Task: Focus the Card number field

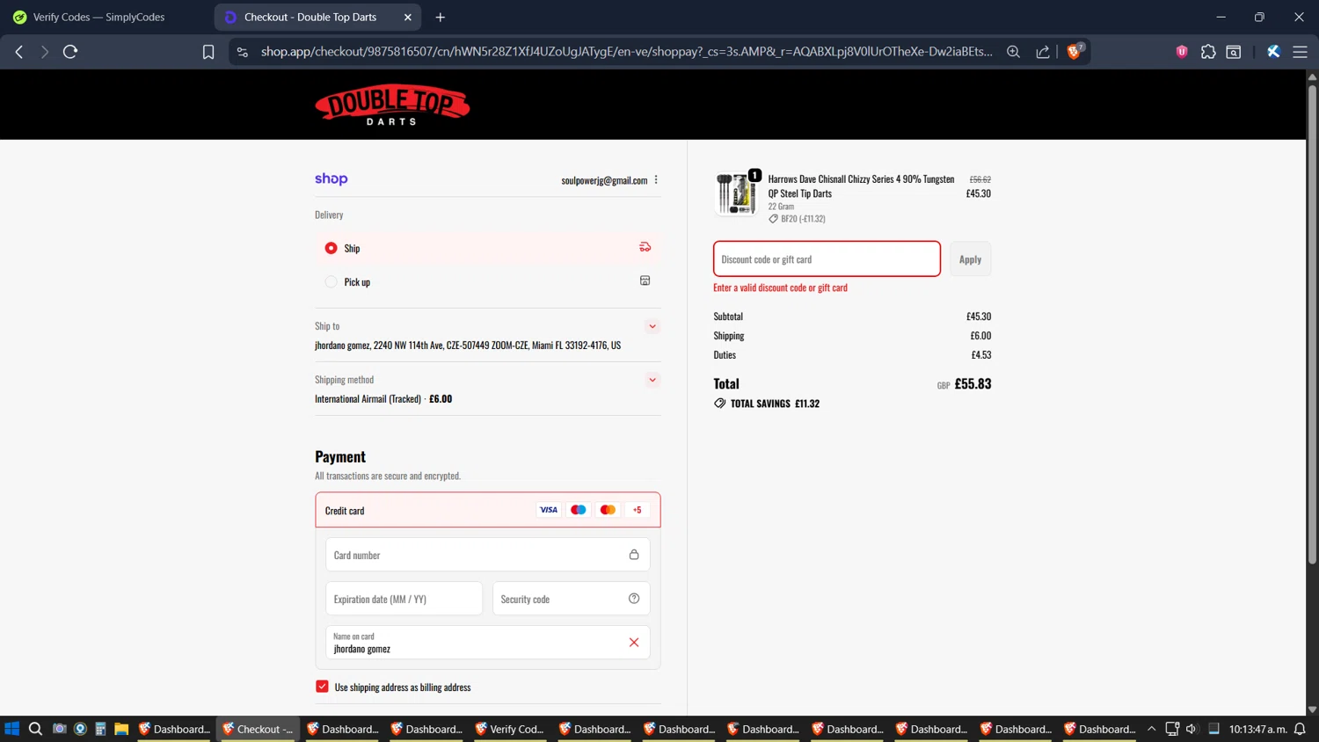Action: tap(488, 555)
